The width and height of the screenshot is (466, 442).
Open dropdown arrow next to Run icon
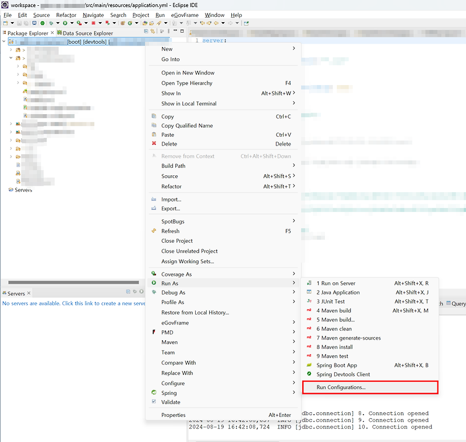[72, 23]
